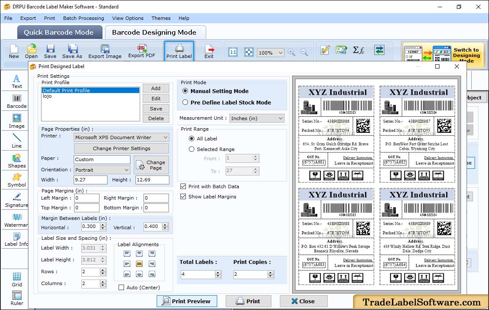Viewport: 489px width, 310px height.
Task: Click the Left Margin input field
Action: (x=87, y=198)
